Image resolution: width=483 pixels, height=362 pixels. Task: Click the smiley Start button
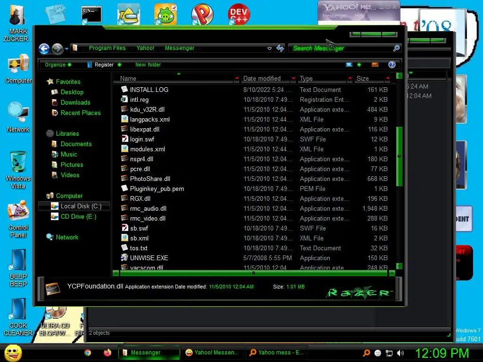pos(13,353)
